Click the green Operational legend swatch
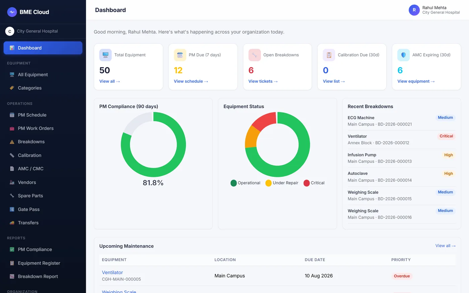 tap(233, 183)
